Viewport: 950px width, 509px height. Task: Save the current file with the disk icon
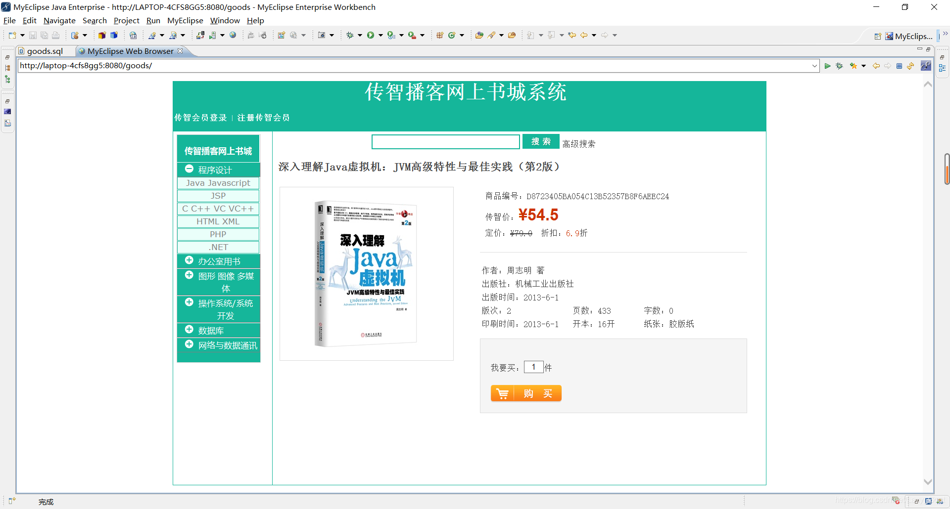tap(33, 35)
